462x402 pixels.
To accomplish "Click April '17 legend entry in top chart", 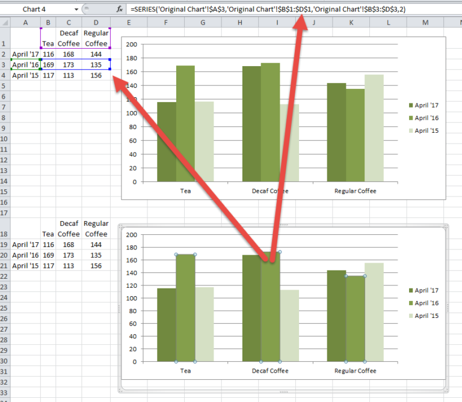I will (423, 105).
